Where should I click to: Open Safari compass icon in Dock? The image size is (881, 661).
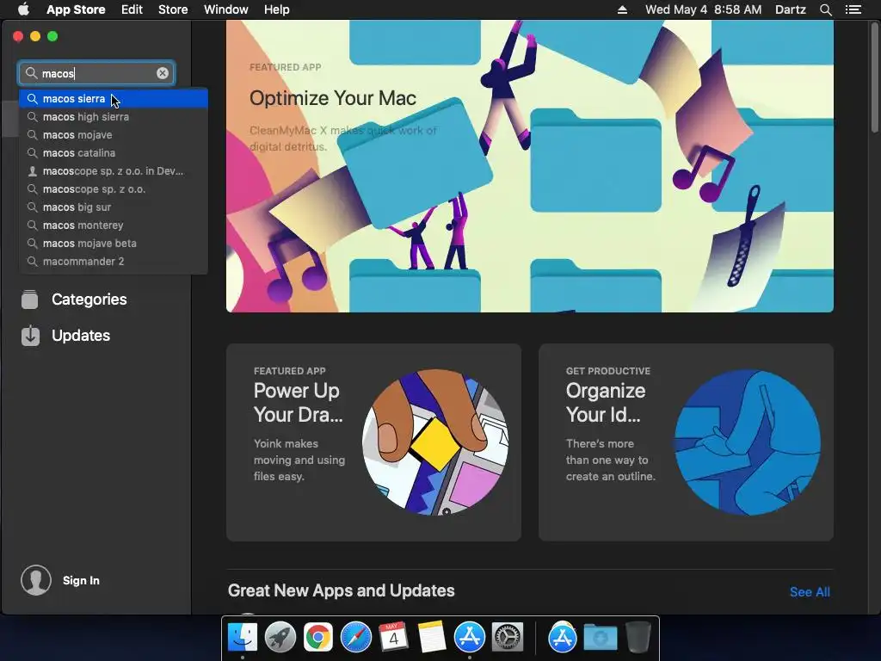pos(356,638)
